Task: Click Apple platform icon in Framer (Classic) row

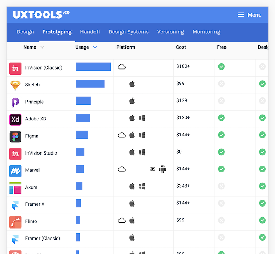Action: [x=132, y=237]
